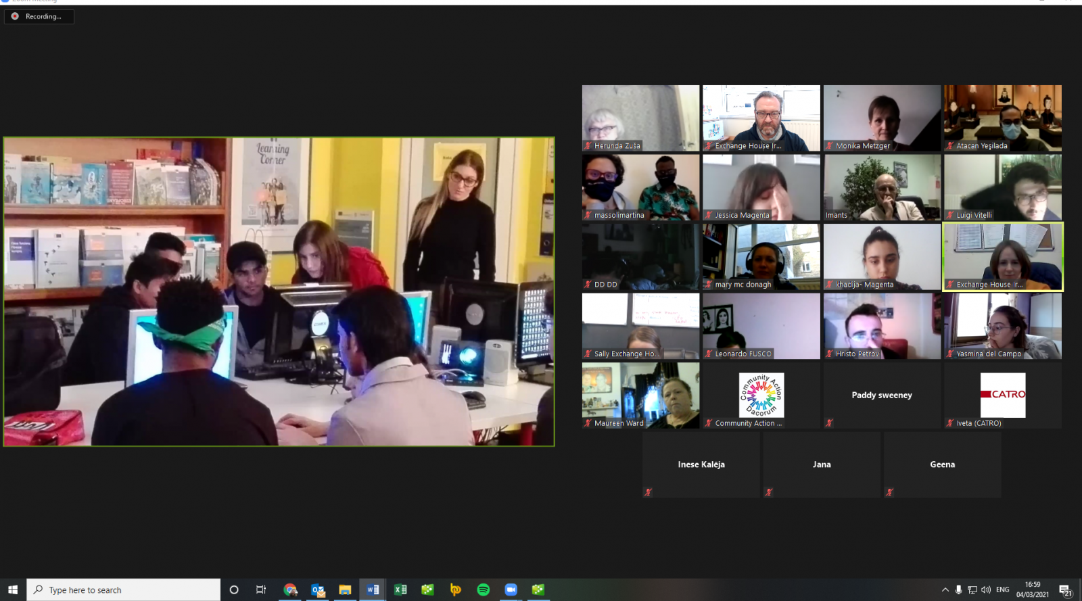Open the ENG language switcher
The image size is (1082, 601).
click(x=1002, y=590)
